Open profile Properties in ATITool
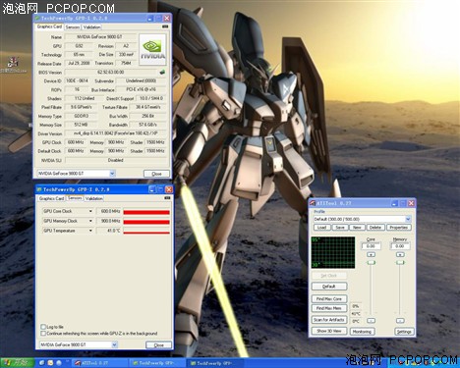The height and width of the screenshot is (368, 460). 399,228
